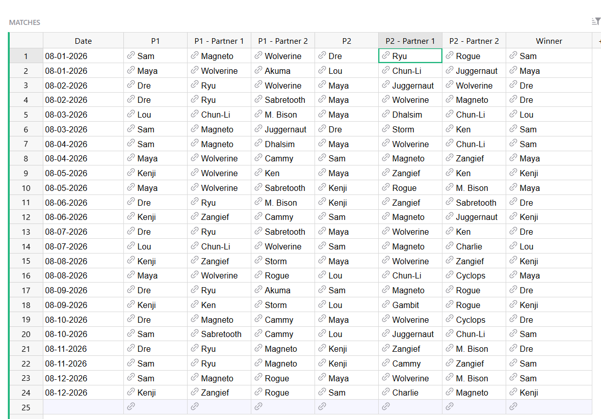Select the P1 column header
601x419 pixels.
click(155, 41)
